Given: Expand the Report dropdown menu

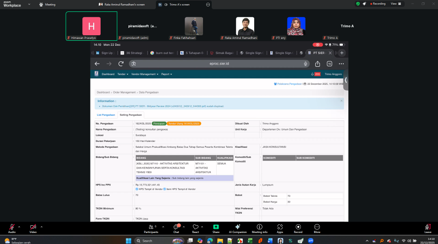Looking at the screenshot, I should pyautogui.click(x=166, y=74).
